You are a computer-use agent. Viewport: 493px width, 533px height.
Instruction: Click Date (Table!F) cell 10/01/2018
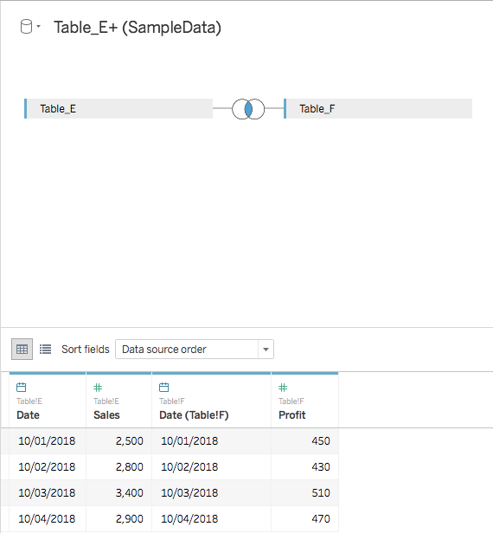click(189, 441)
